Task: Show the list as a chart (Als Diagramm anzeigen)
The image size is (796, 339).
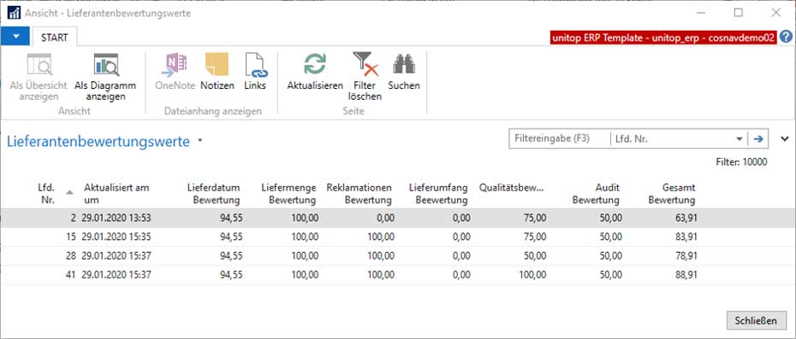Action: click(x=105, y=77)
